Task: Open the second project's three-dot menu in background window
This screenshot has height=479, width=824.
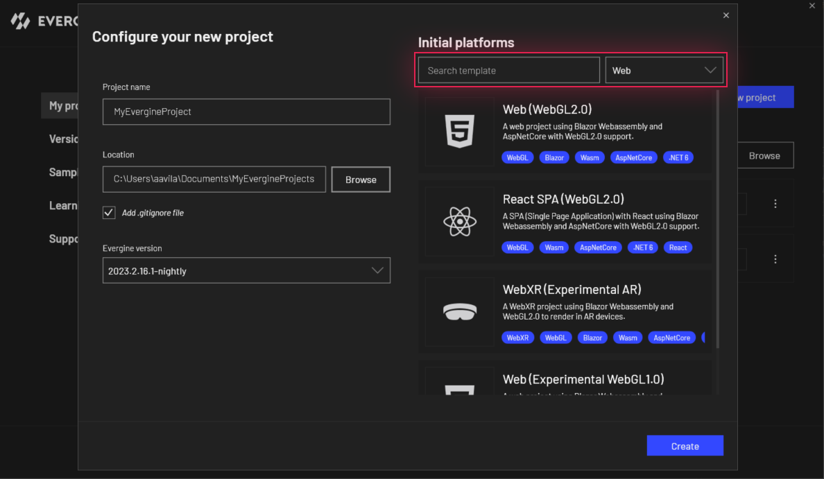Action: coord(775,259)
